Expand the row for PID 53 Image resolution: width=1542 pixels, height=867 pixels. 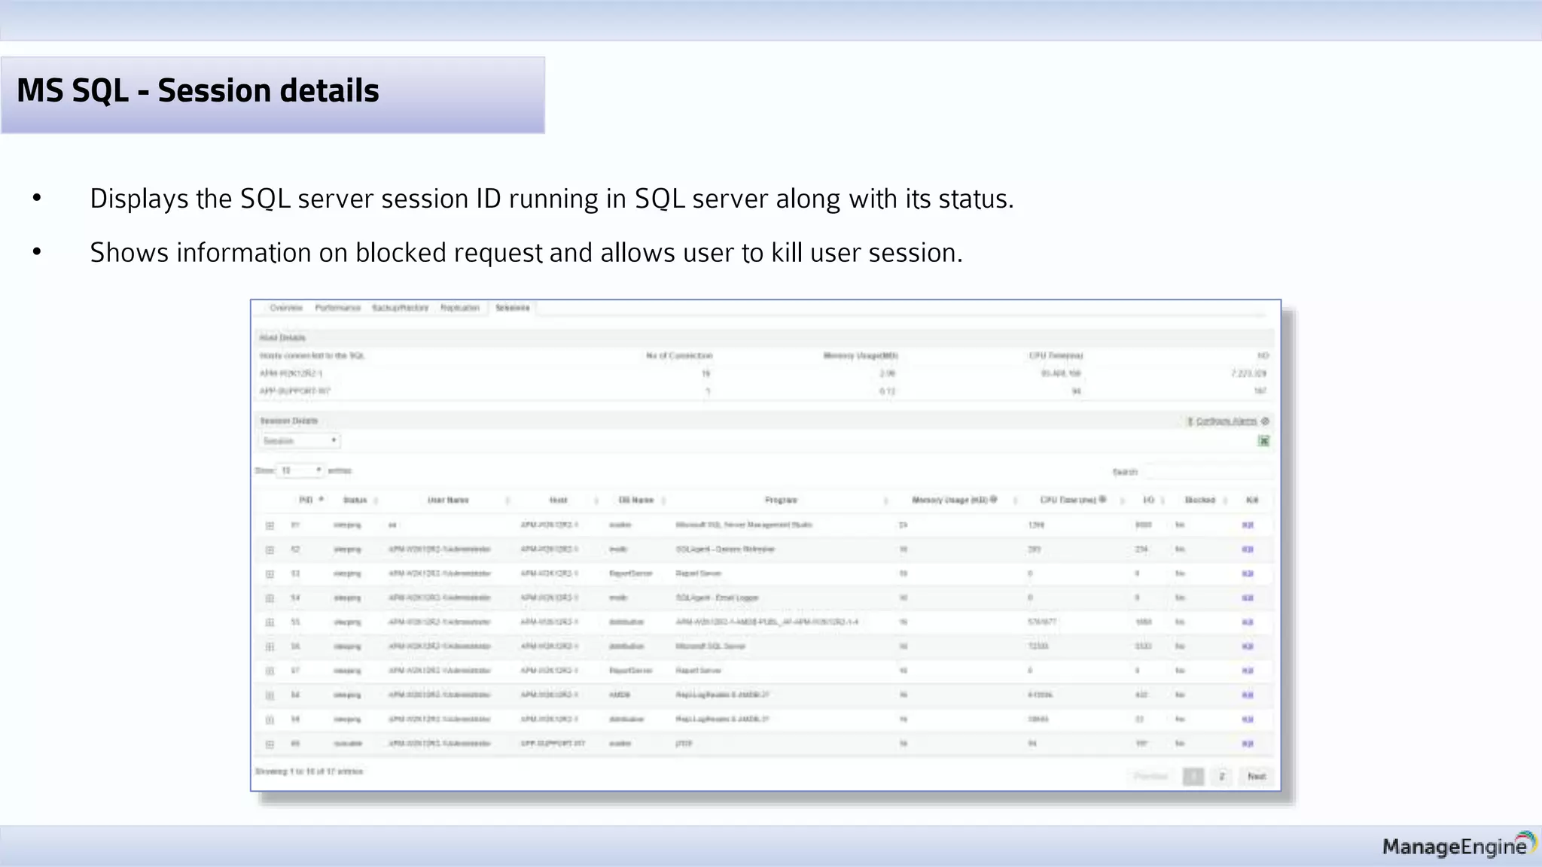[270, 574]
